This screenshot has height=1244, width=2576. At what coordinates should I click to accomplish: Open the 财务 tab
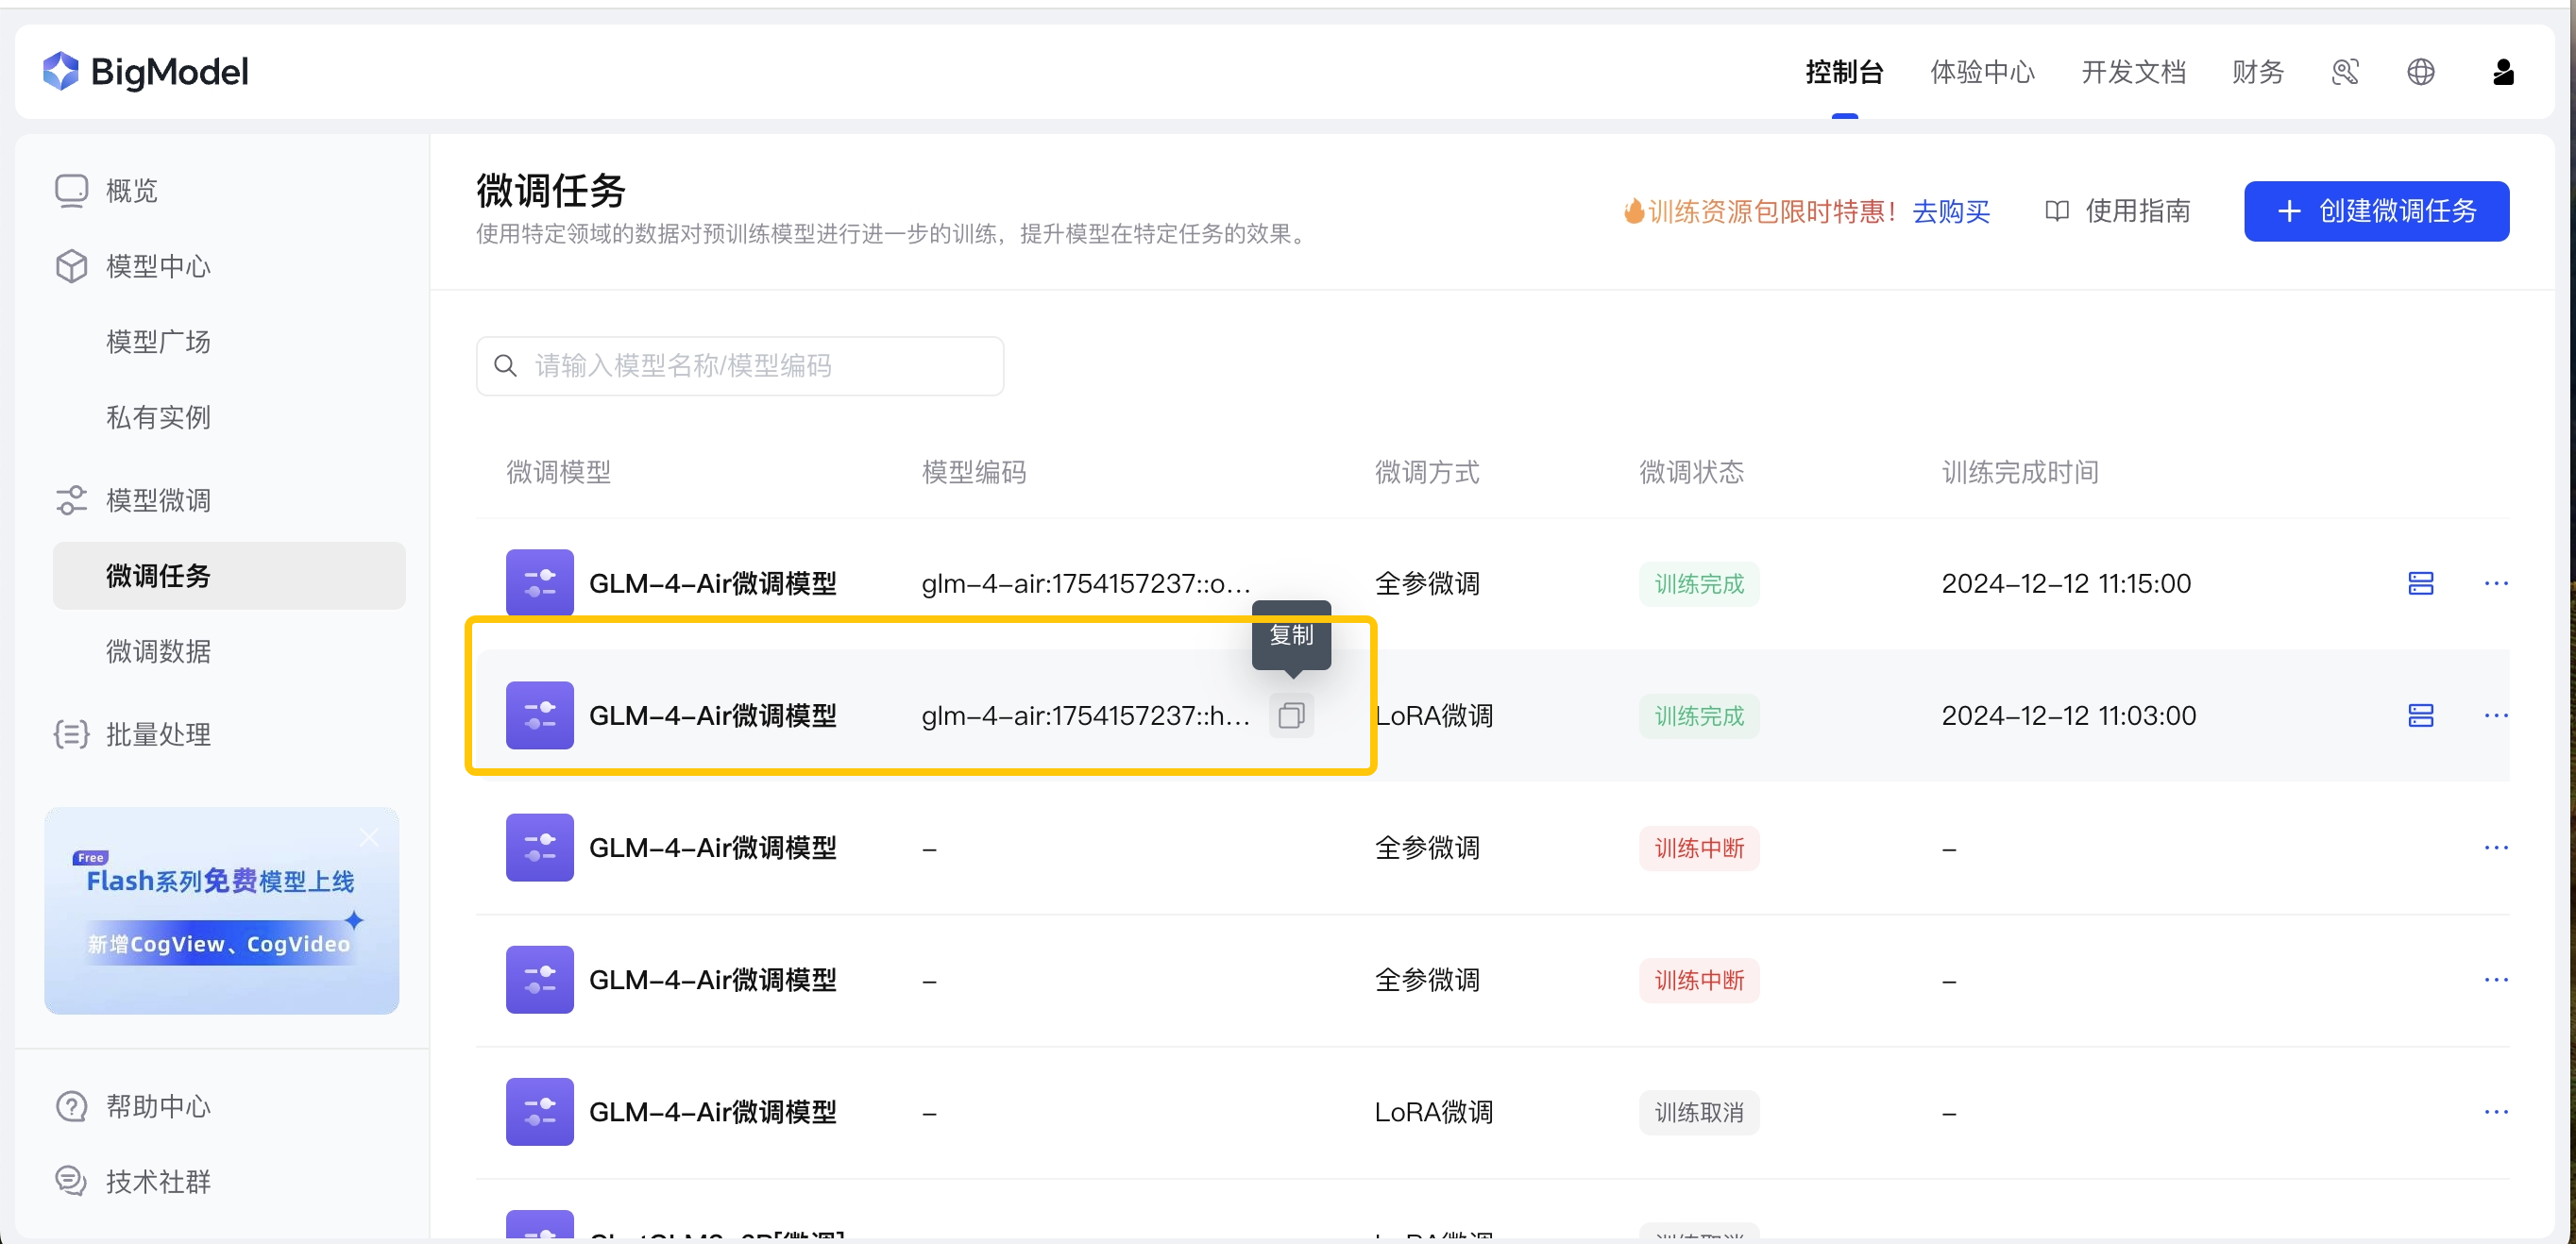[2258, 72]
